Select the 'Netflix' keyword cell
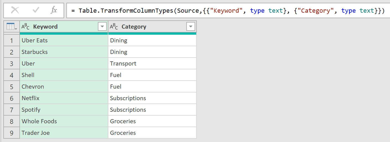The image size is (390, 142). click(64, 98)
